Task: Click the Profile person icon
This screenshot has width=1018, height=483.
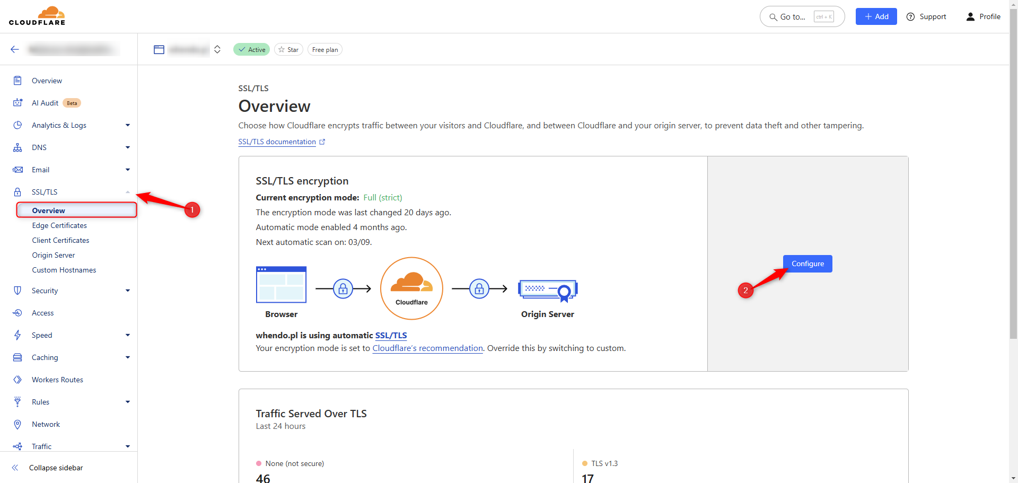Action: click(970, 17)
